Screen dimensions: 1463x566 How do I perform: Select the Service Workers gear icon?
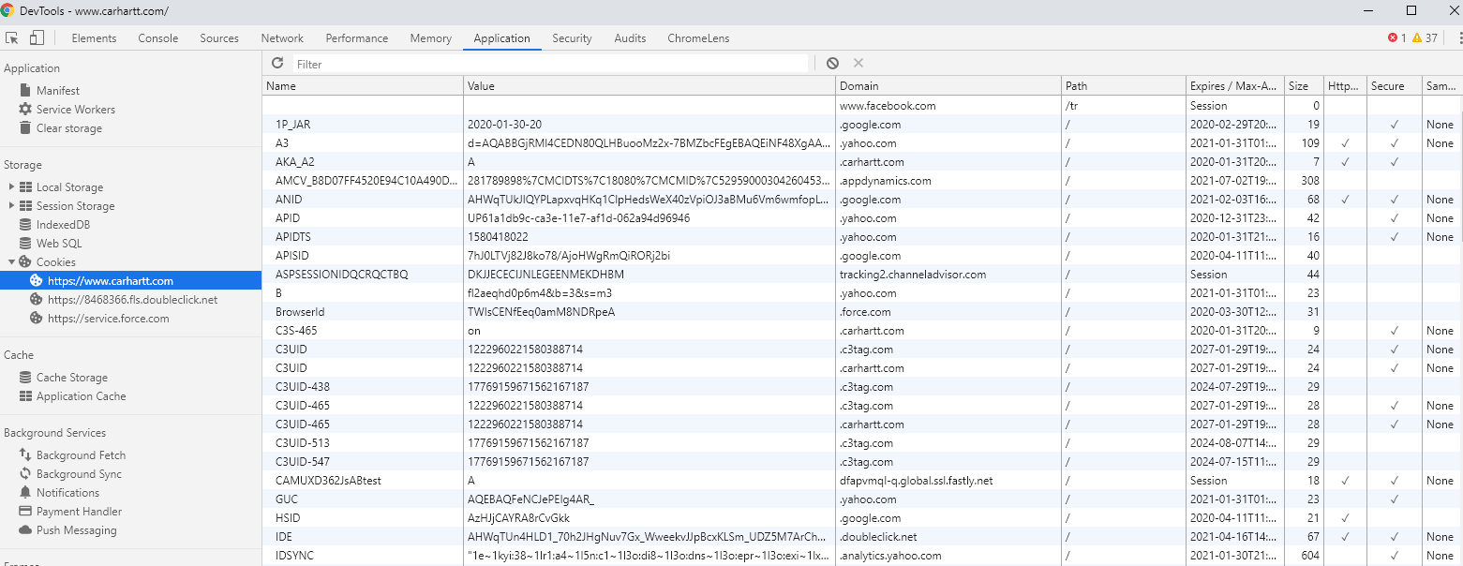(25, 110)
